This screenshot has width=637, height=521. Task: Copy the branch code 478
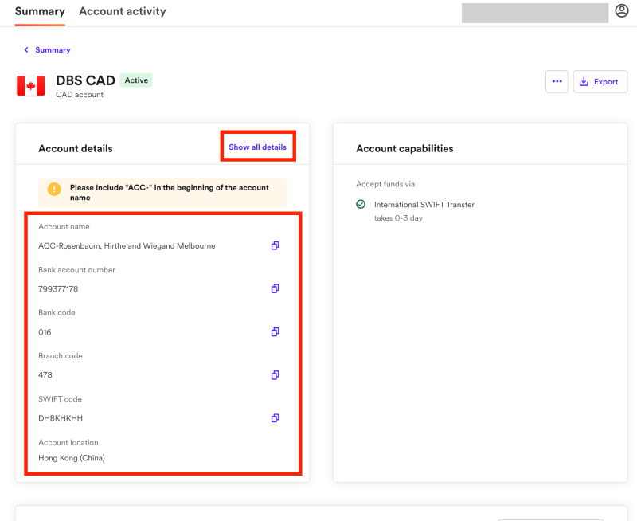click(x=275, y=375)
